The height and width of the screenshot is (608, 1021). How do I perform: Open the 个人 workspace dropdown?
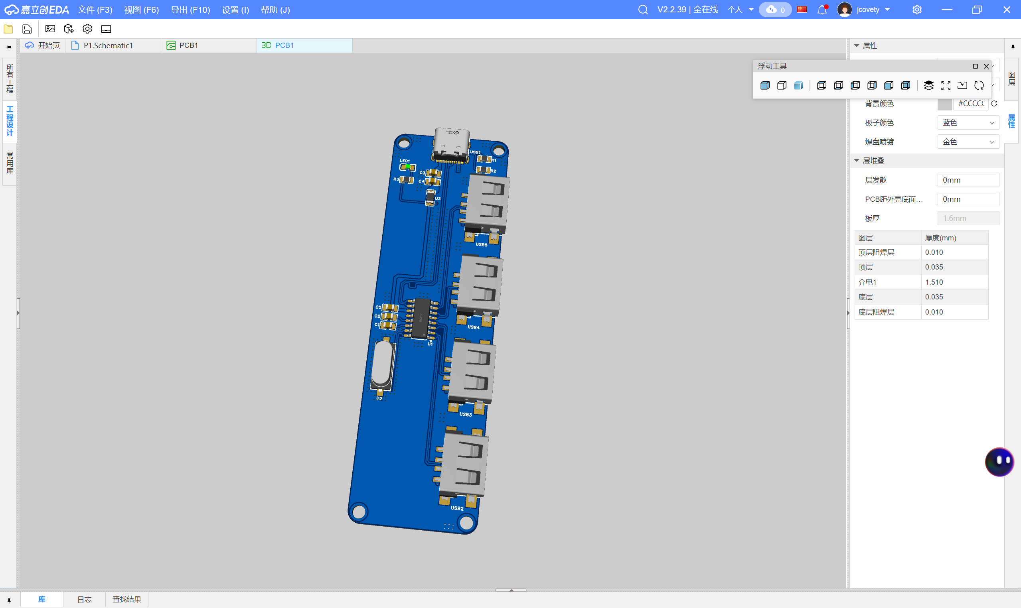(741, 10)
